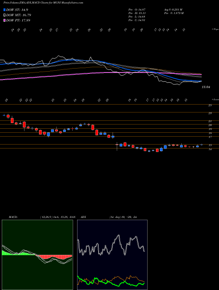Click the 'Pre L: 14.68' low value
Image resolution: width=219 pixels, height=290 pixels.
[x=137, y=17]
